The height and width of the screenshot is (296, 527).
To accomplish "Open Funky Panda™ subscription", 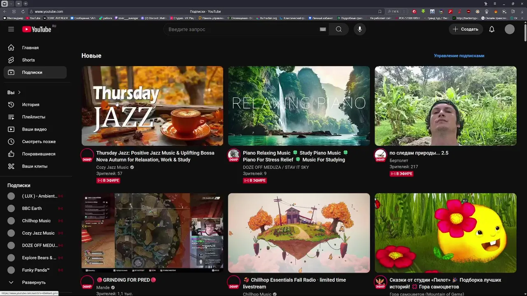I will point(35,270).
